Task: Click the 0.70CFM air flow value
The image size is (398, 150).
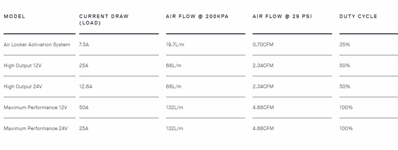Action: pos(263,45)
